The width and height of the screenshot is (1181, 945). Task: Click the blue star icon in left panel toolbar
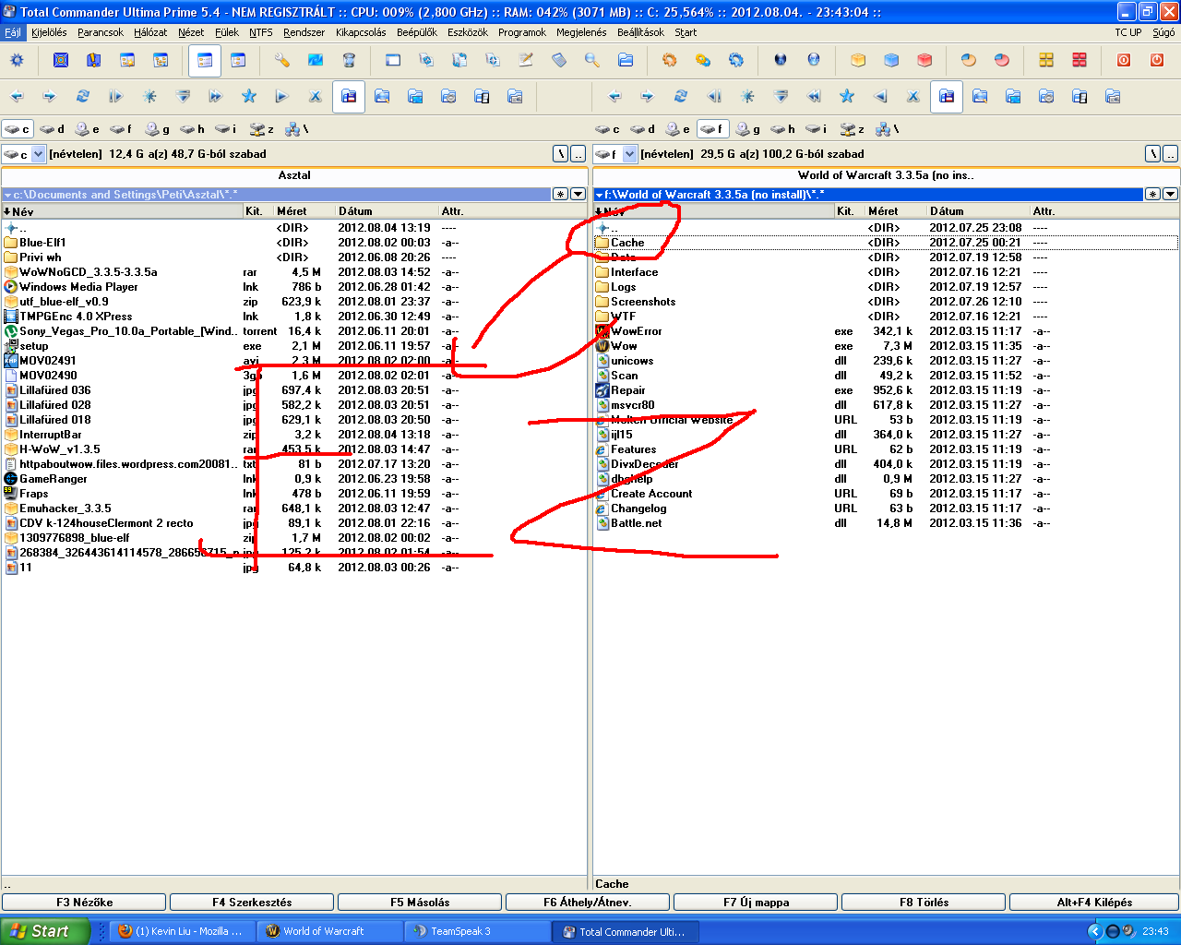click(249, 96)
